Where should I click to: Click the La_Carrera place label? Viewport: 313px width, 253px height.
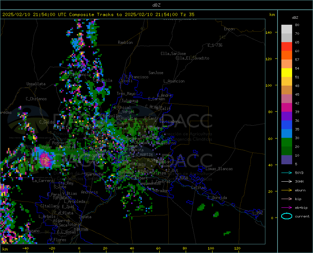tap(43, 181)
